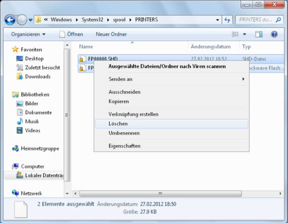Screen dimensions: 288x223
Task: Click navigation pane scroll down arrow
Action: point(67,193)
